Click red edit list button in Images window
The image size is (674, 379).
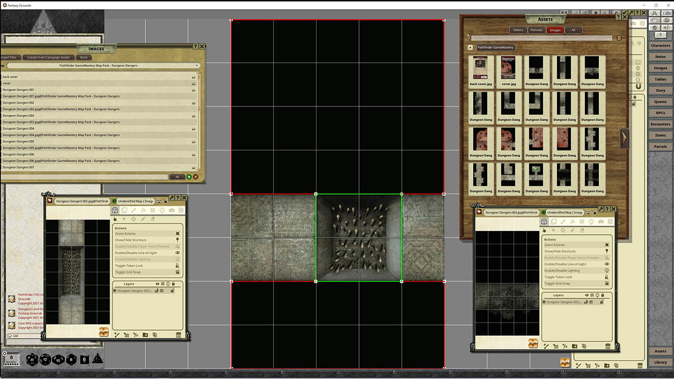195,177
